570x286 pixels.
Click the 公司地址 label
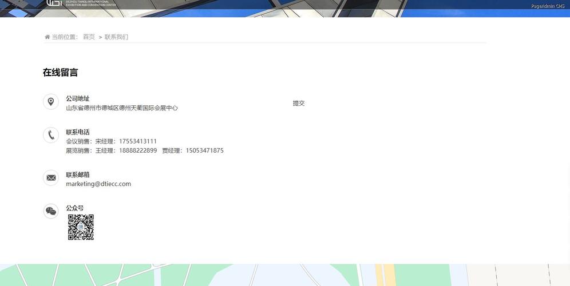[78, 98]
